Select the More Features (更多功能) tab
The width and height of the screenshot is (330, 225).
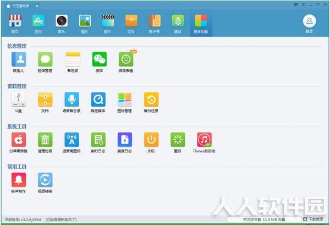(x=201, y=24)
